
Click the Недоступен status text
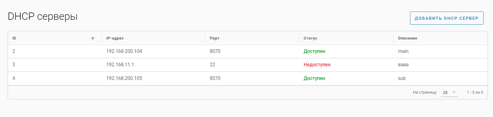pos(317,65)
